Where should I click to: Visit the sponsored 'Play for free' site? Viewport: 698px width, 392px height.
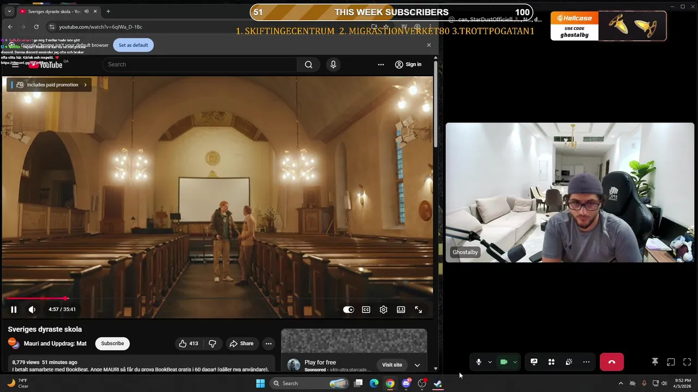(392, 365)
